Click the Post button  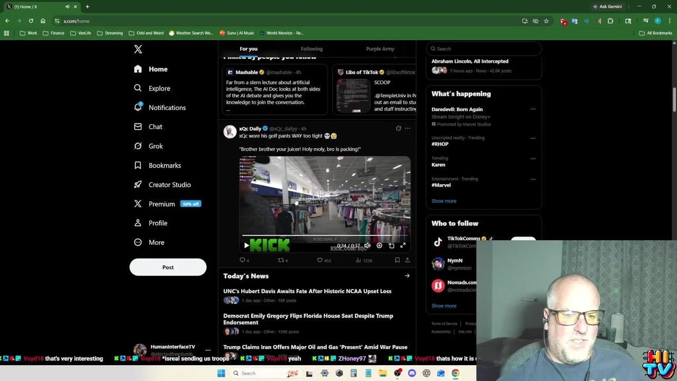tap(168, 267)
